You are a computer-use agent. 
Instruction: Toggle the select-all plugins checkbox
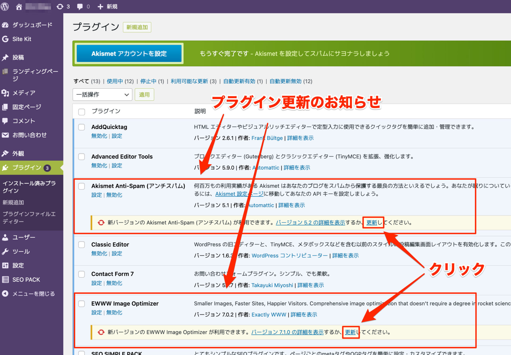82,112
